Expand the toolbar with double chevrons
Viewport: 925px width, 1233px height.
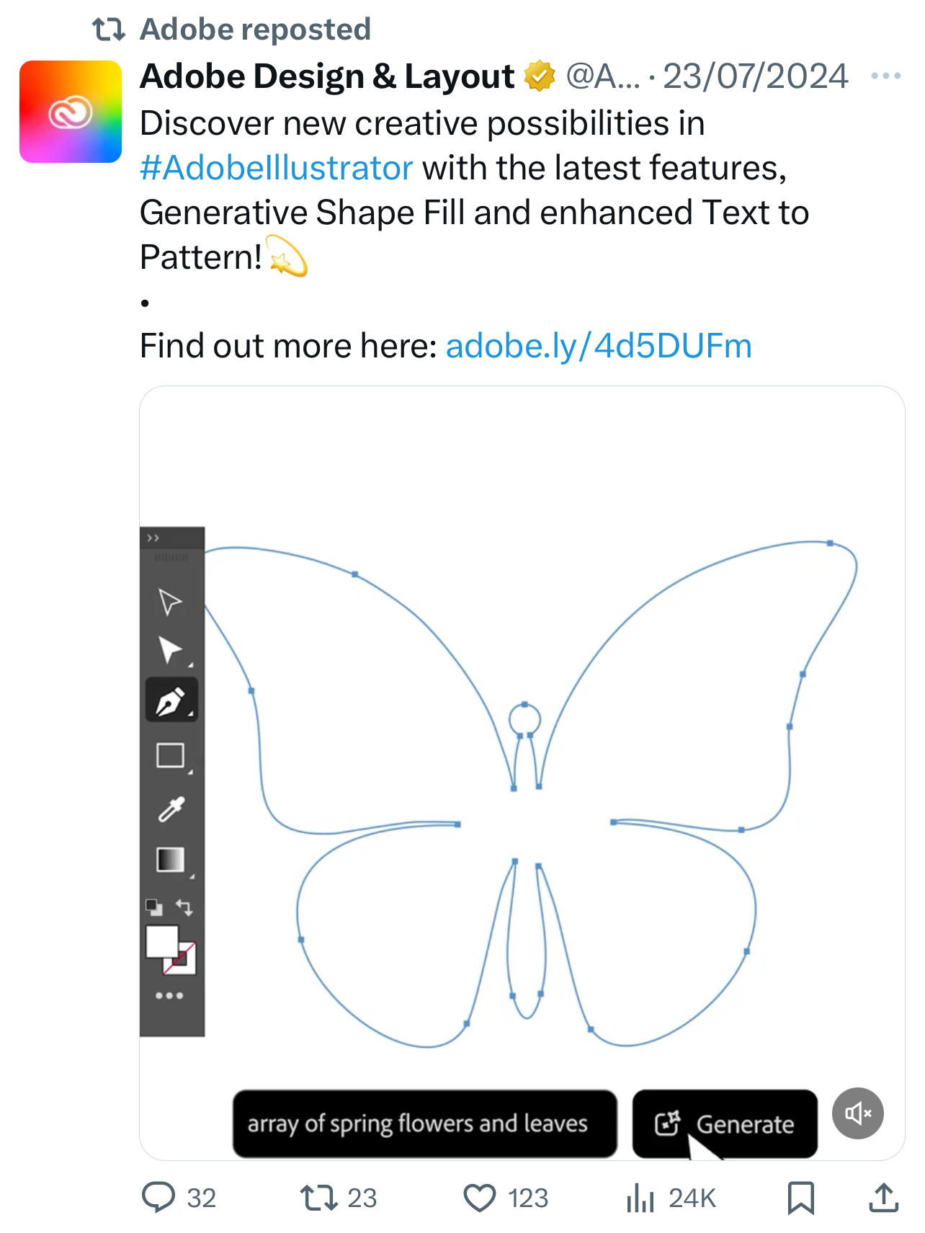pos(153,538)
